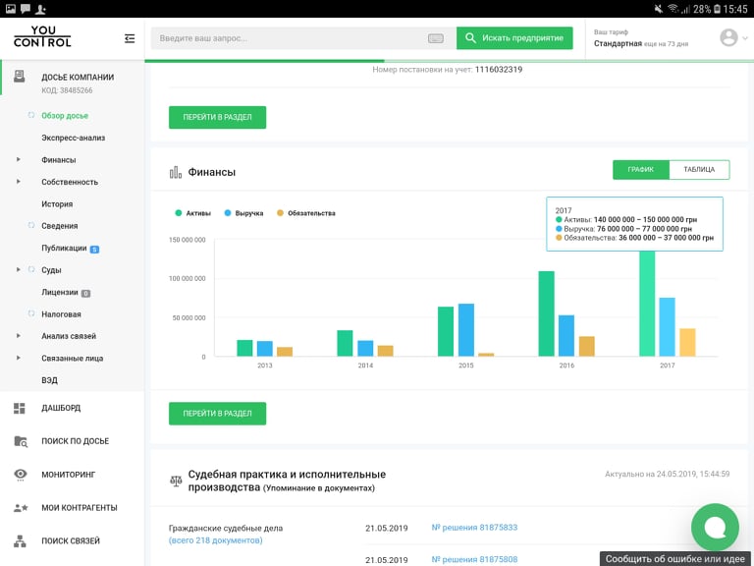Expand the Суды sidebar item arrow
The height and width of the screenshot is (566, 754).
[19, 269]
